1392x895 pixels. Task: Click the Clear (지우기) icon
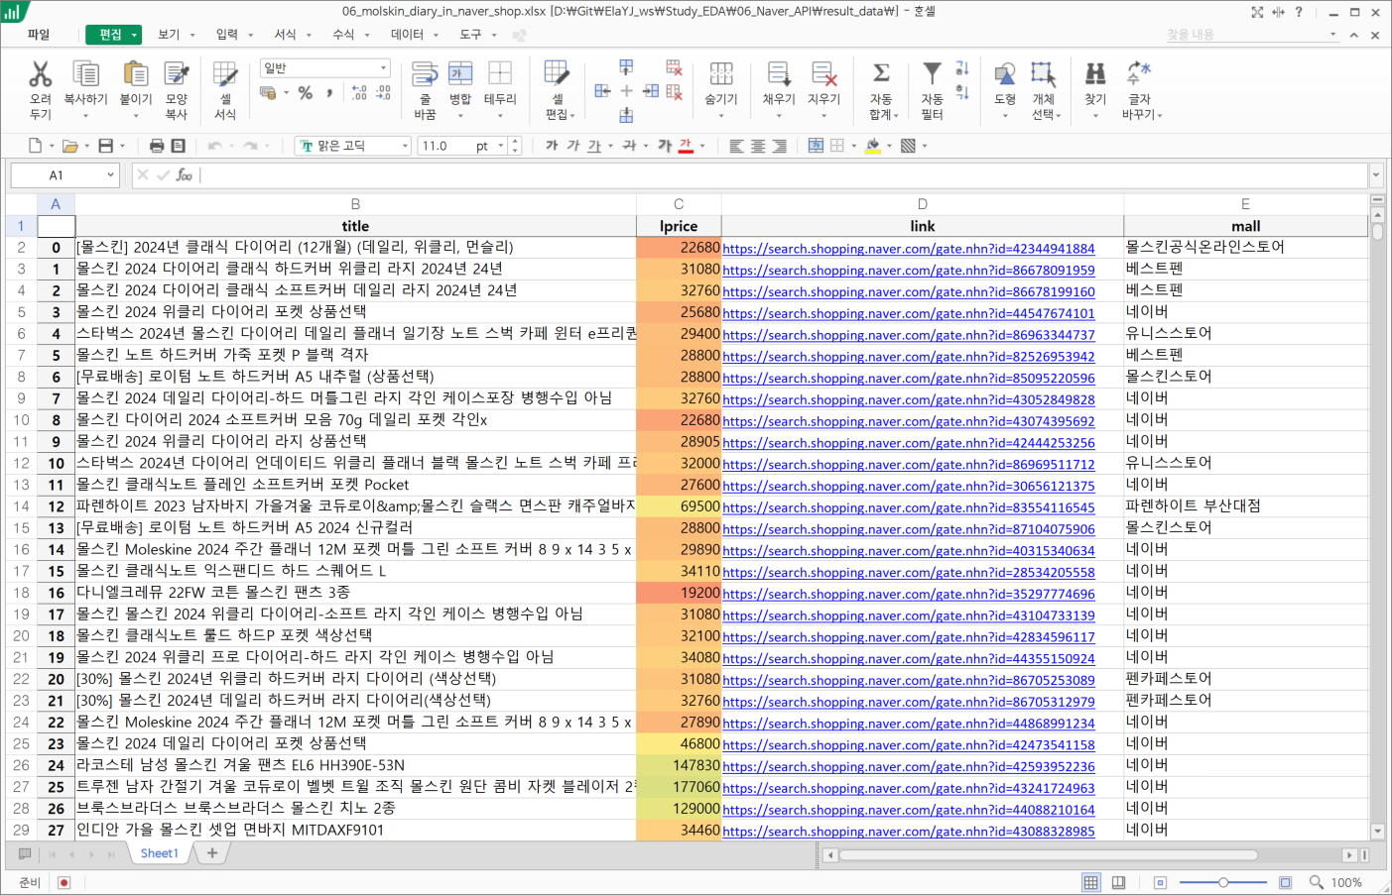tap(823, 74)
